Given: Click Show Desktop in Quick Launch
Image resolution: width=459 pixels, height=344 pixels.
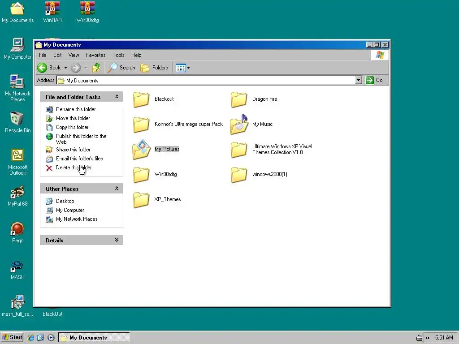Looking at the screenshot, I should 40,338.
